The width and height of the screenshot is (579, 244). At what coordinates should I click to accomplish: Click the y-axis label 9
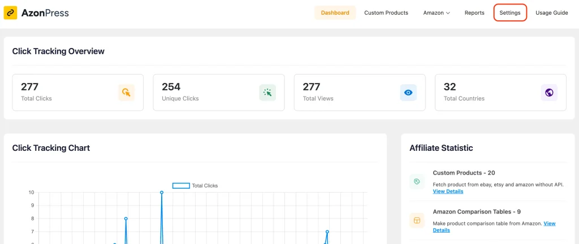pos(32,206)
